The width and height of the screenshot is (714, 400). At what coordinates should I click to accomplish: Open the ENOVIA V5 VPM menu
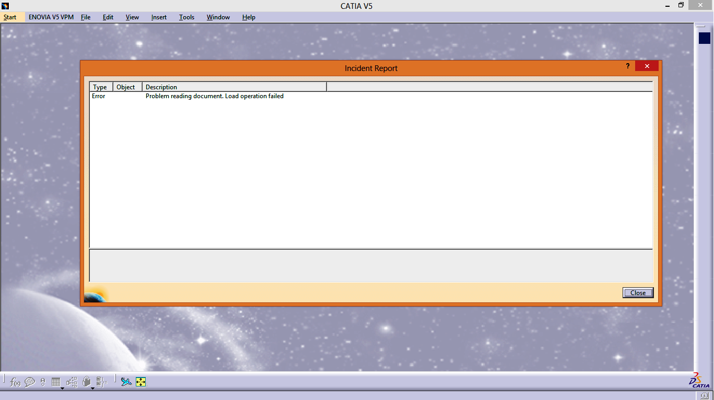51,17
